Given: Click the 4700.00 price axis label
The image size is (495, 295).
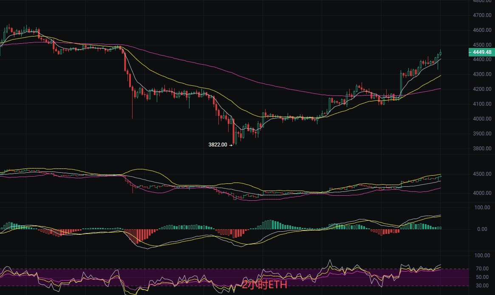Looking at the screenshot, I should point(482,15).
